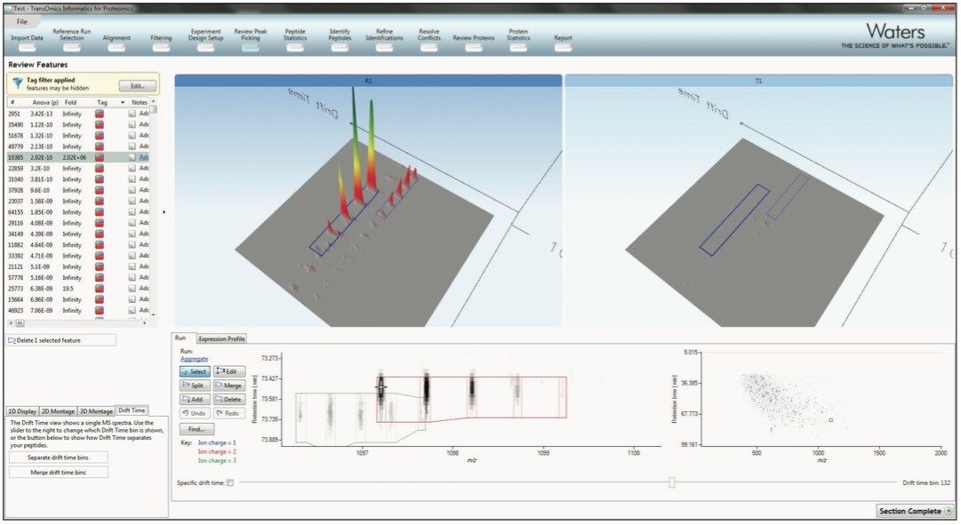The height and width of the screenshot is (525, 961).
Task: Go to the Reference Run Selection step
Action: 72,38
